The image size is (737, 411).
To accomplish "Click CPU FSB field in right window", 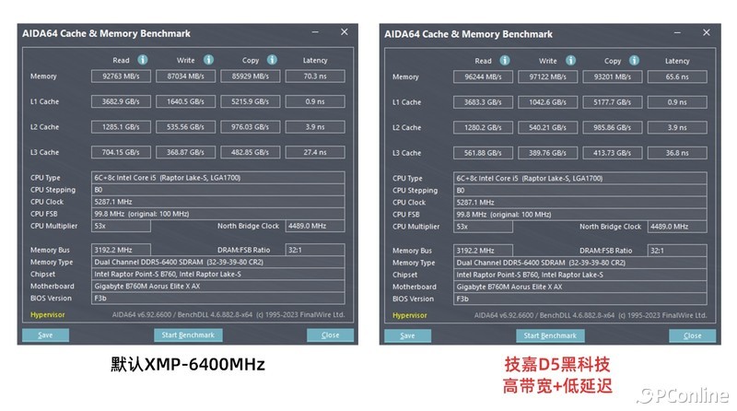I will (x=580, y=215).
